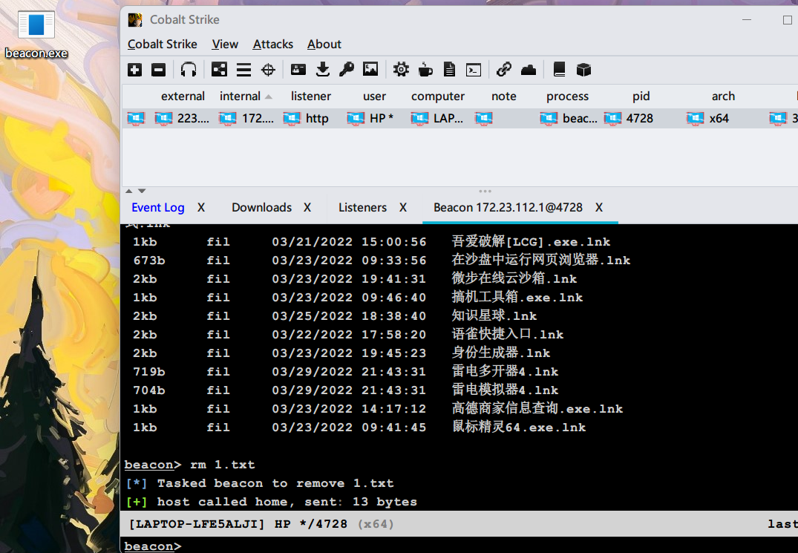
Task: Click the 语雀快捷入口.lnk entry
Action: pos(508,334)
